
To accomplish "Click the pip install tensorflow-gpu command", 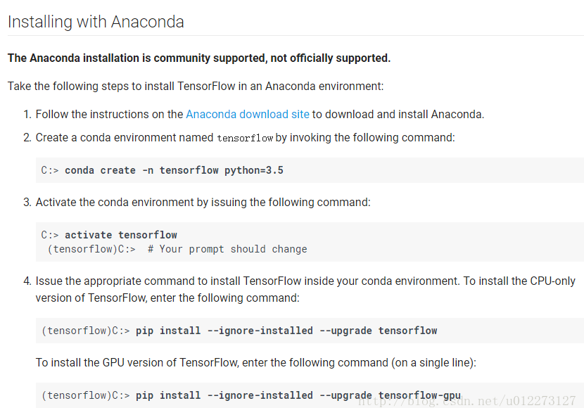I will 298,395.
